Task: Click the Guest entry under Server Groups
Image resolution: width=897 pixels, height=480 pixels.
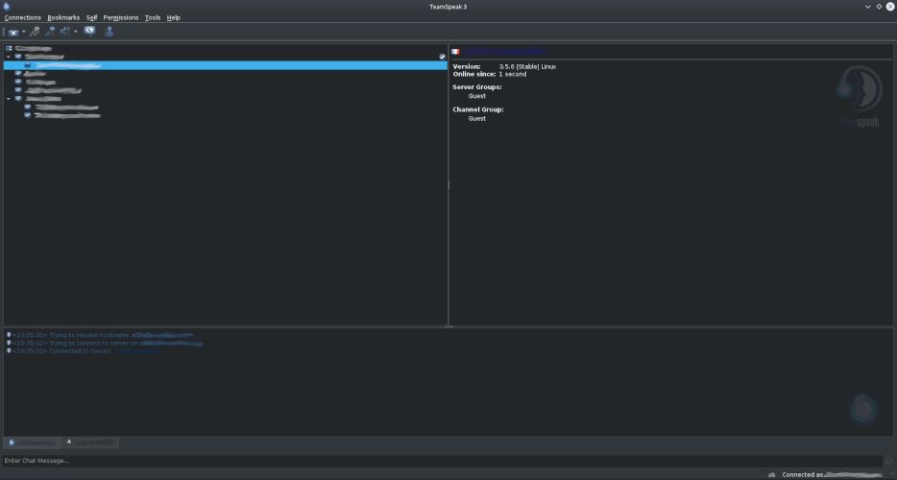Action: [477, 96]
